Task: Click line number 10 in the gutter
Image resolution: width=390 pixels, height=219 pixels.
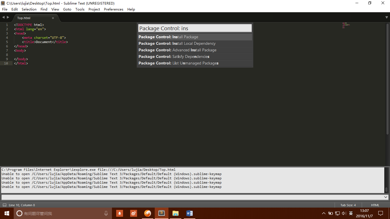Action: pyautogui.click(x=6, y=63)
